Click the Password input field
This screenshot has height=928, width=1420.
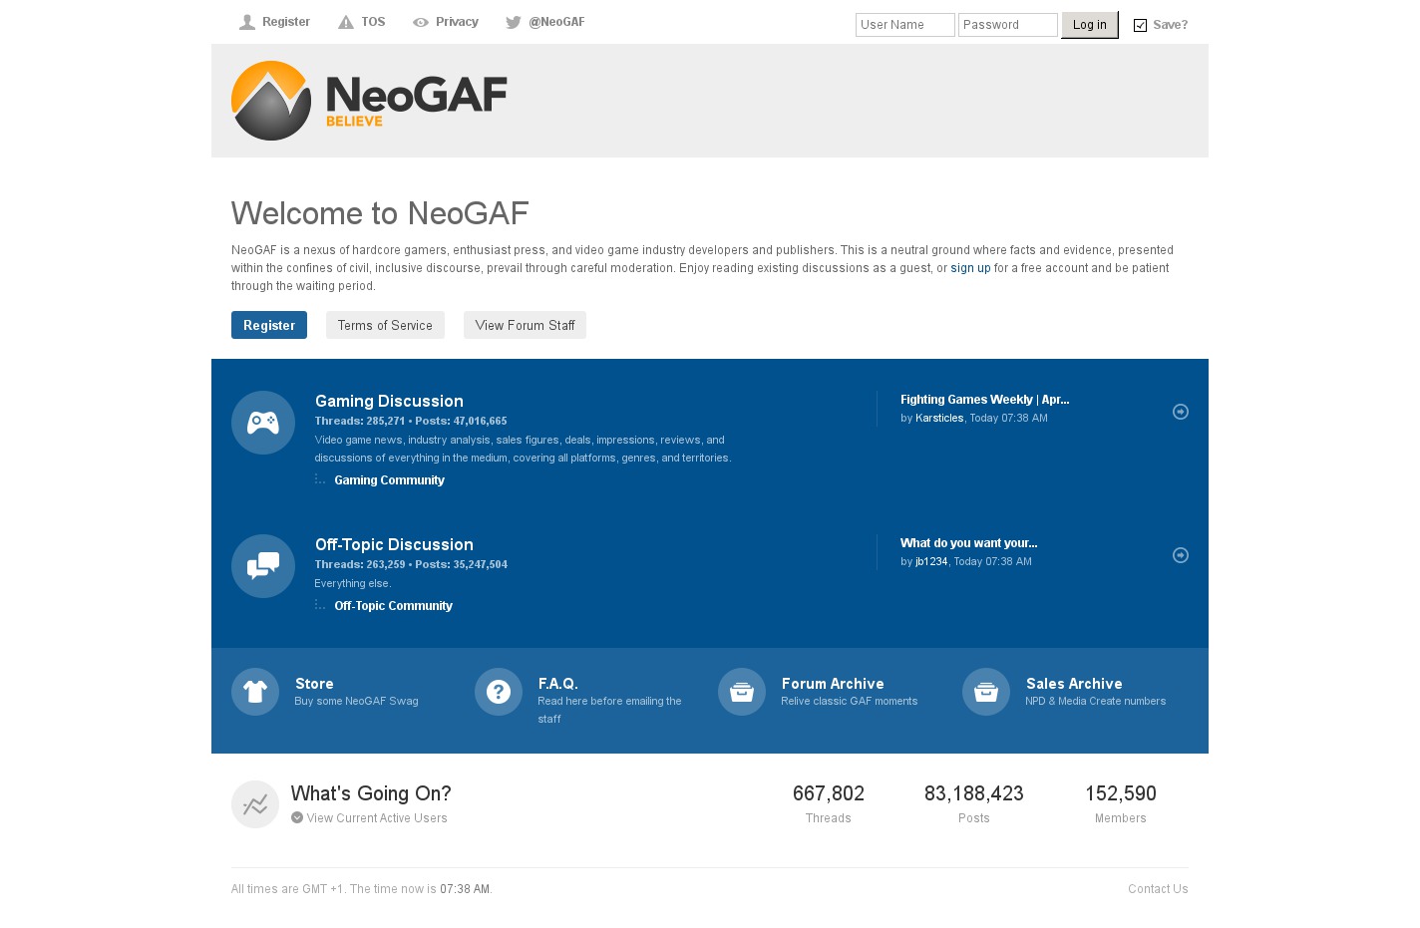[1007, 25]
